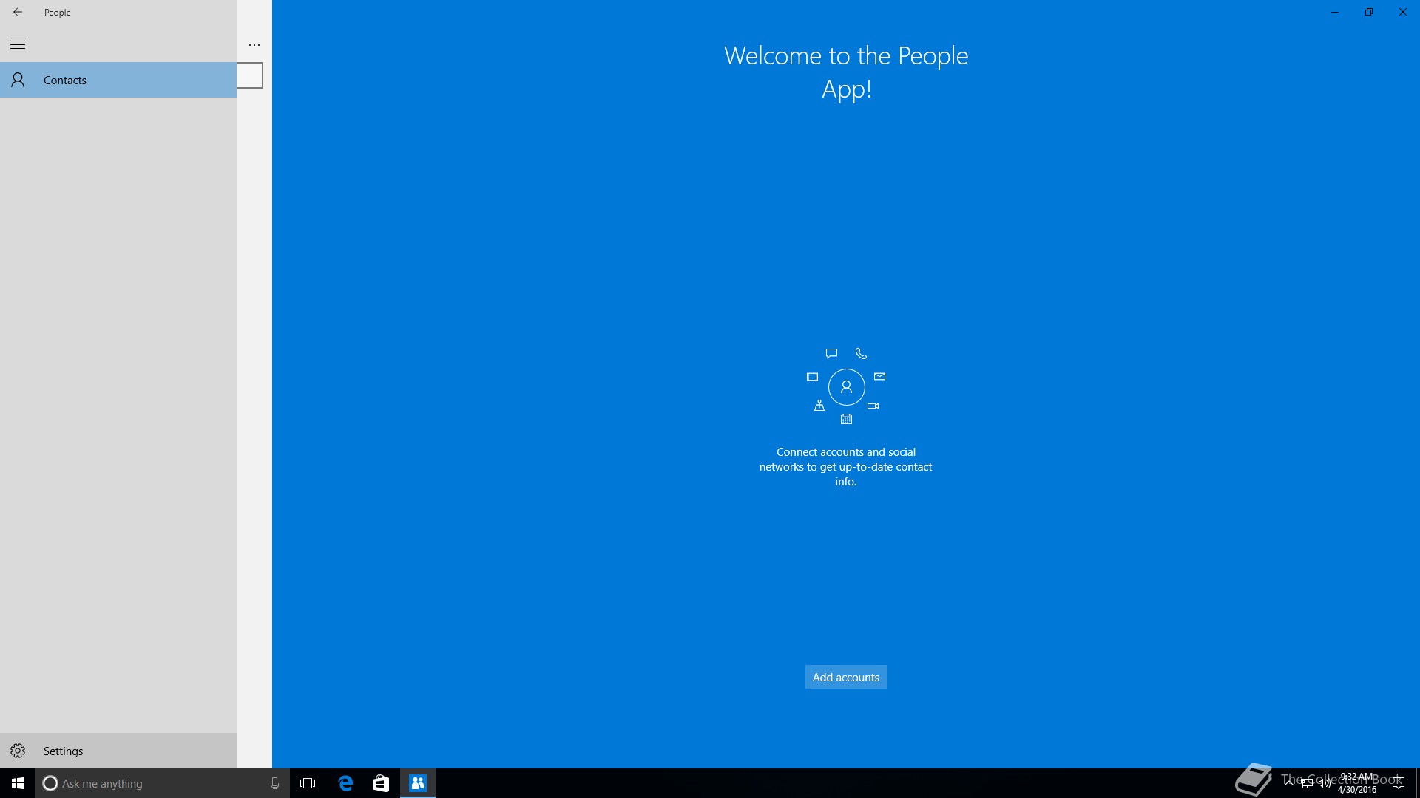Viewport: 1420px width, 798px height.
Task: Open Task View from the taskbar
Action: pyautogui.click(x=308, y=783)
